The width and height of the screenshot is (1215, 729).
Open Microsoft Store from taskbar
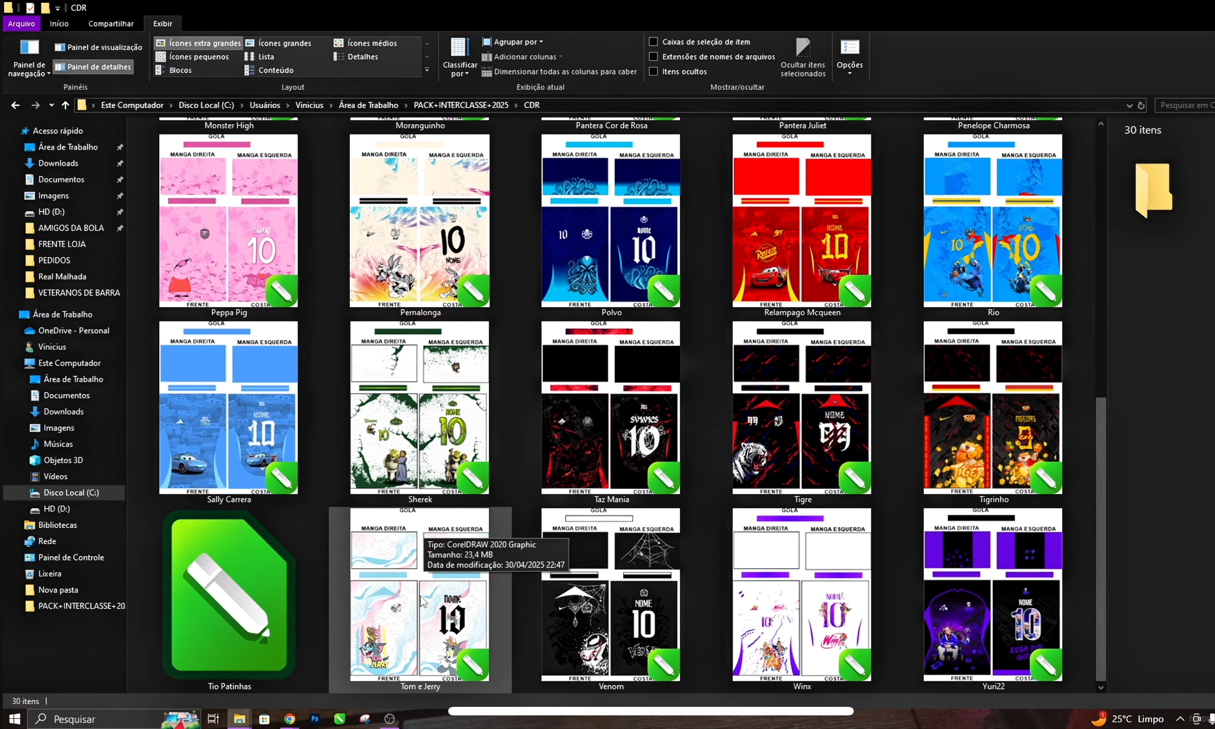point(264,719)
